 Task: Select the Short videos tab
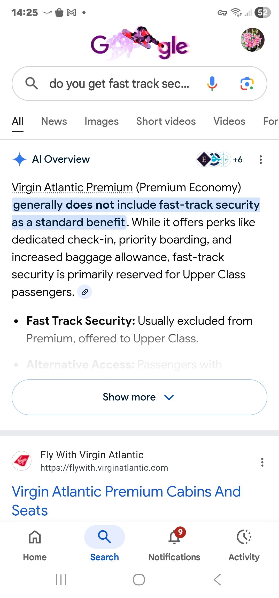[166, 121]
